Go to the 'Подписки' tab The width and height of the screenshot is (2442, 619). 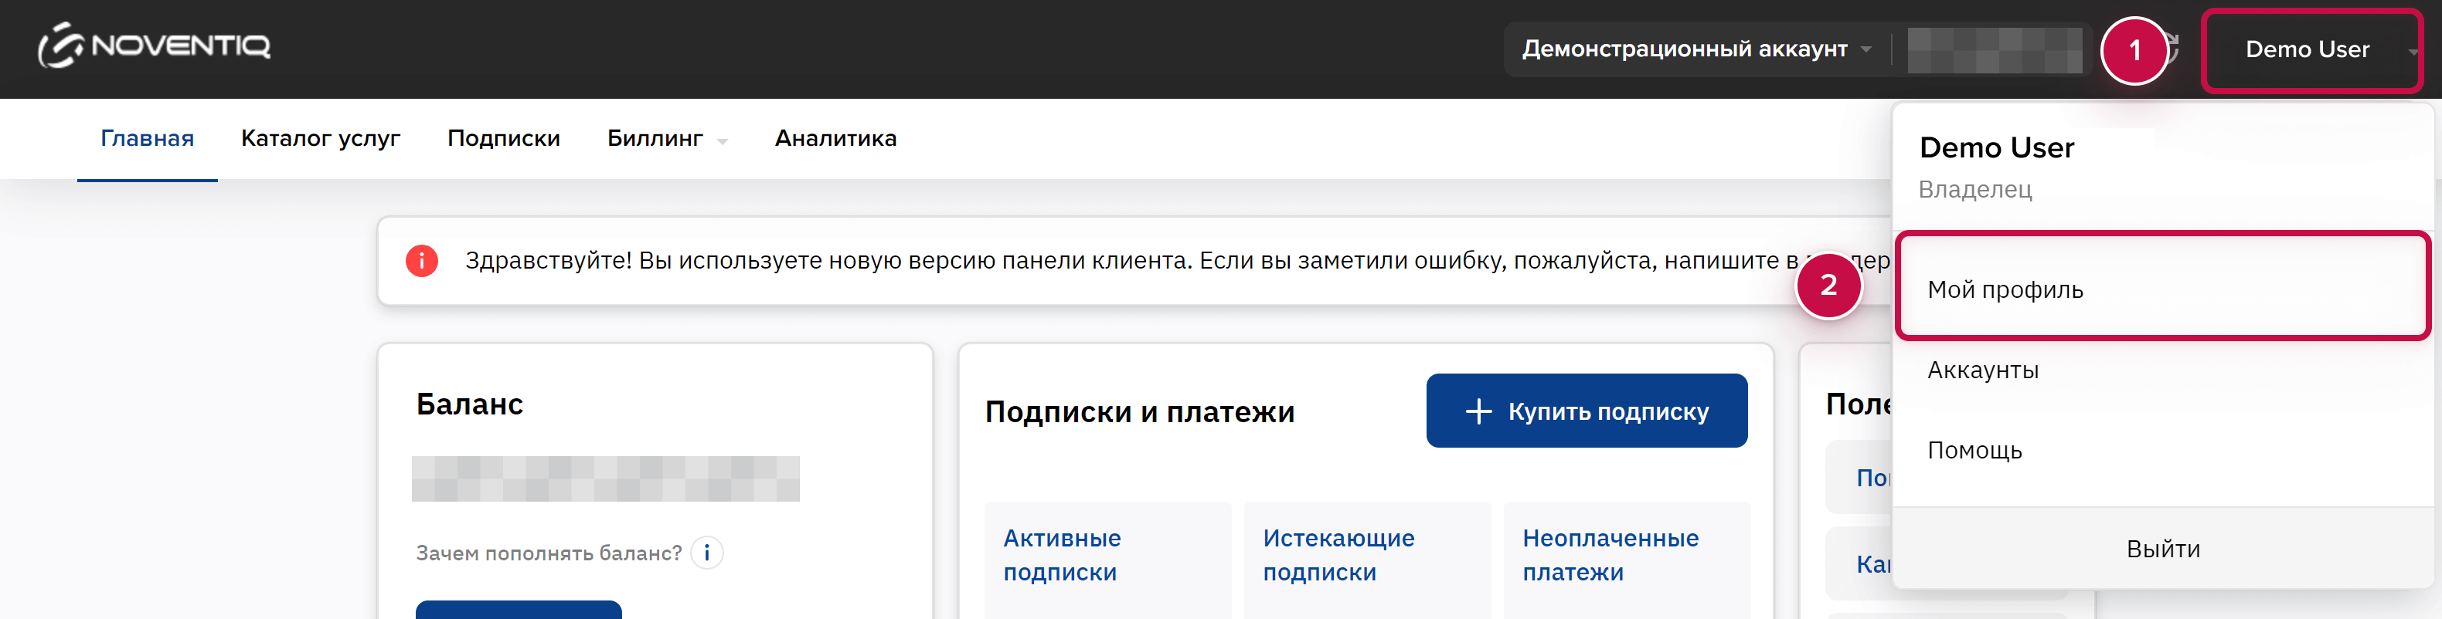503,139
